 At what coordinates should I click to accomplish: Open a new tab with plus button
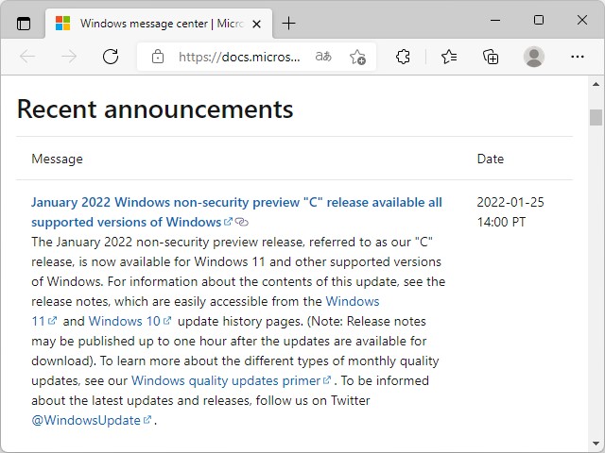288,24
